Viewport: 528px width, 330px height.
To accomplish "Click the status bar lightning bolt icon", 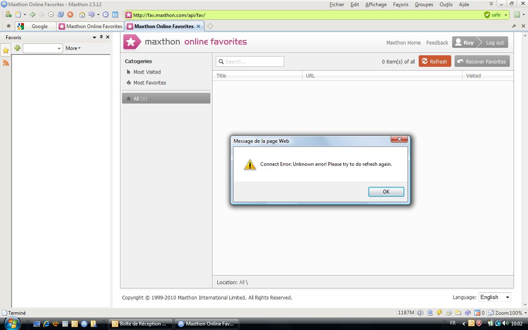I will coord(439,313).
